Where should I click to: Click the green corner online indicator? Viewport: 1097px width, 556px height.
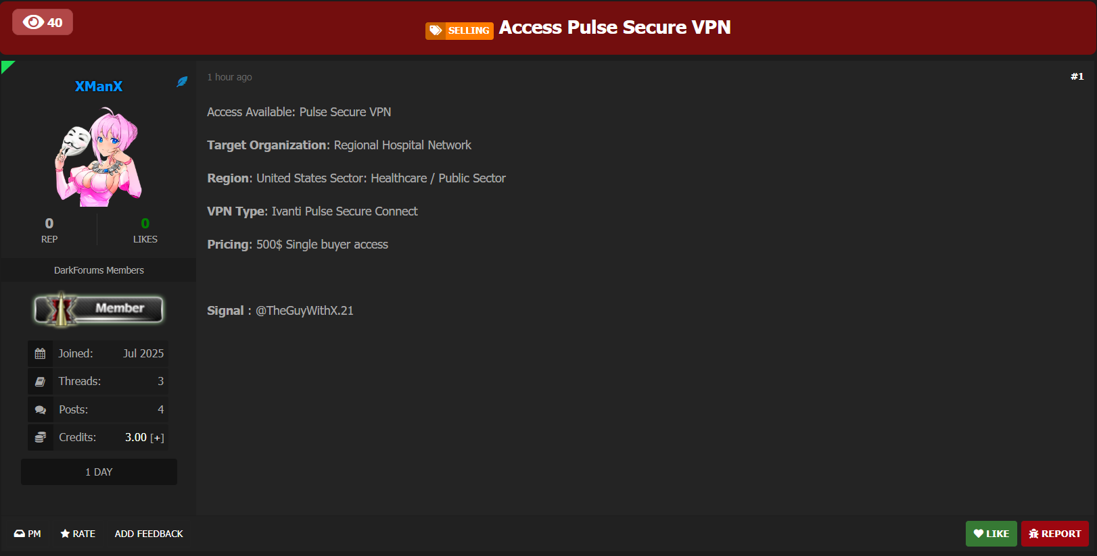coord(6,66)
